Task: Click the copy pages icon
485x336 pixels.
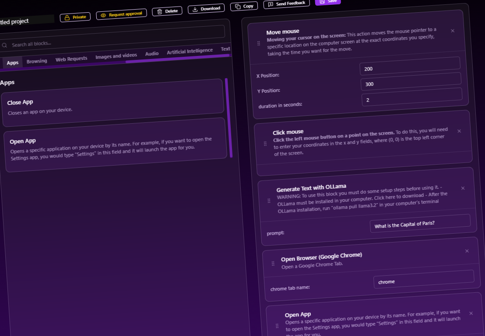Action: click(238, 7)
